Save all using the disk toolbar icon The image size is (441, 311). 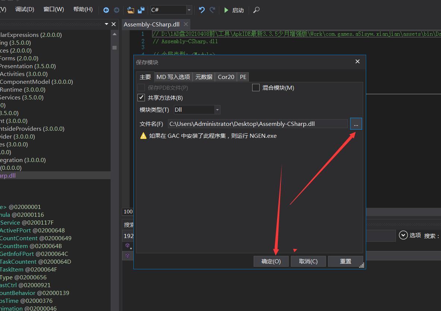[141, 10]
